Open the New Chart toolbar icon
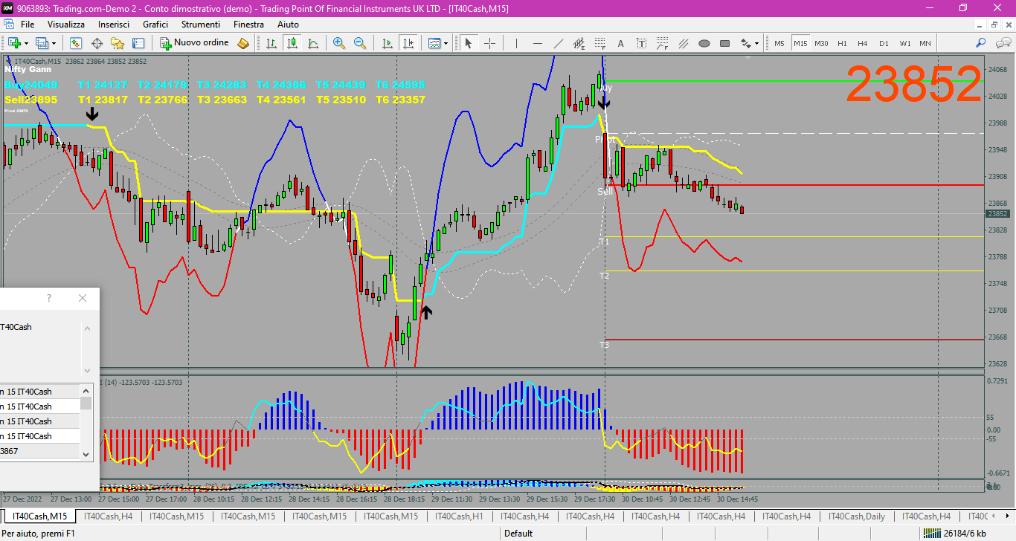Viewport: 1016px width, 541px height. click(x=13, y=43)
